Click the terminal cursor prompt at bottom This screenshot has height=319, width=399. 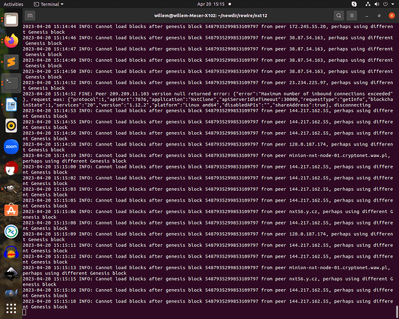[x=24, y=312]
